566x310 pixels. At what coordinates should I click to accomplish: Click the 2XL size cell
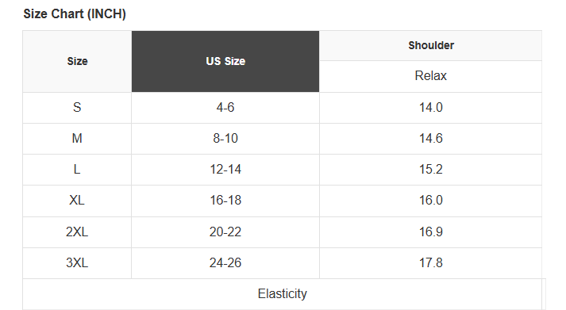tap(77, 232)
